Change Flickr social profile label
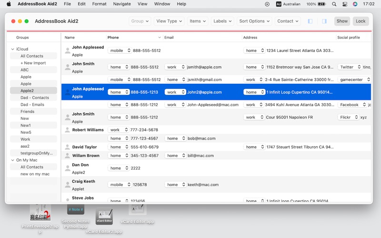Viewport: 381px width, 238px height. pyautogui.click(x=348, y=117)
